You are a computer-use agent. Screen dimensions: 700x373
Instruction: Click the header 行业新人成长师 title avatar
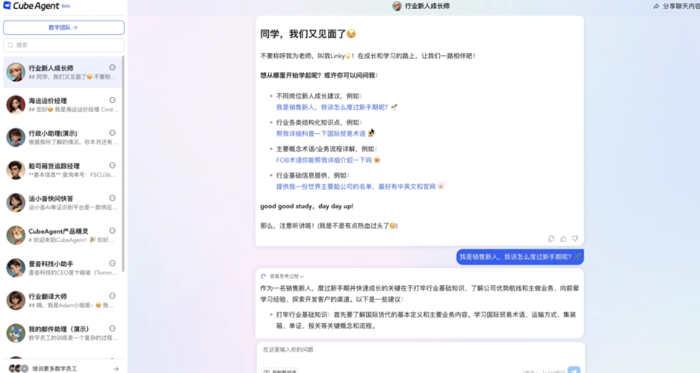397,6
